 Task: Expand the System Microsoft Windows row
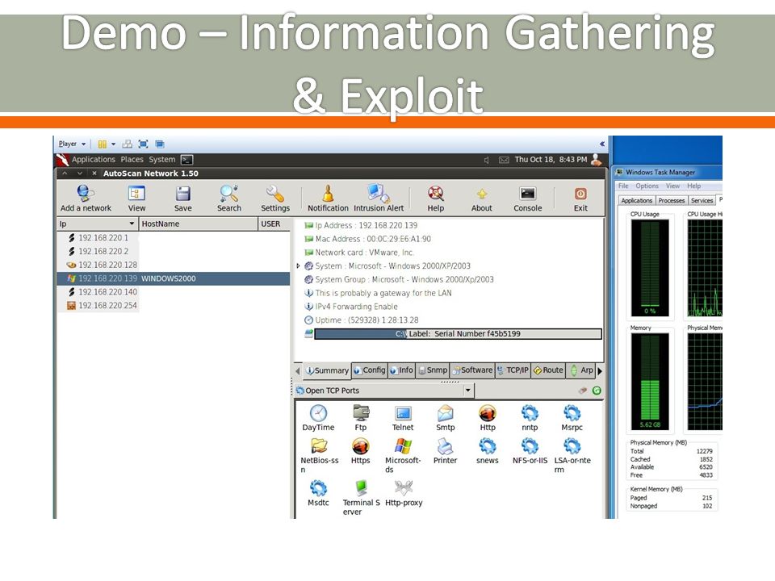[x=298, y=265]
